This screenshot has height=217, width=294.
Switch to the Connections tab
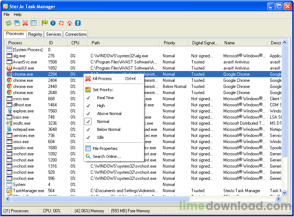[x=76, y=34]
